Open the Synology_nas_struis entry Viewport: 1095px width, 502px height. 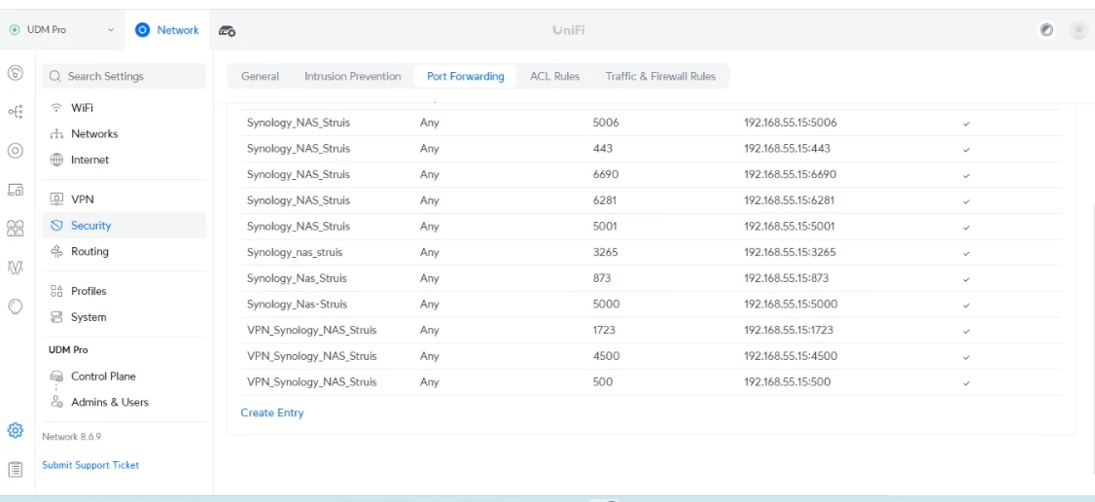pos(295,252)
